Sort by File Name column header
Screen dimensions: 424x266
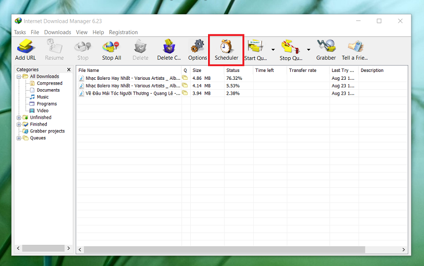click(129, 70)
